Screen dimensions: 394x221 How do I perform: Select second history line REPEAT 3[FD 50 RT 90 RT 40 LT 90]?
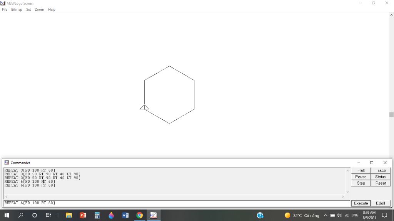(x=42, y=174)
